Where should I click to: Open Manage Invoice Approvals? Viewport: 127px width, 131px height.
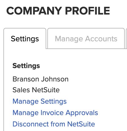click(55, 113)
